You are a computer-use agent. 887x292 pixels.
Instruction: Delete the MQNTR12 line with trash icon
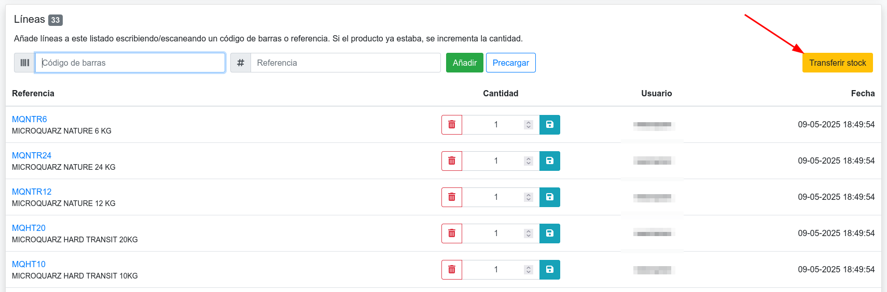tap(452, 197)
